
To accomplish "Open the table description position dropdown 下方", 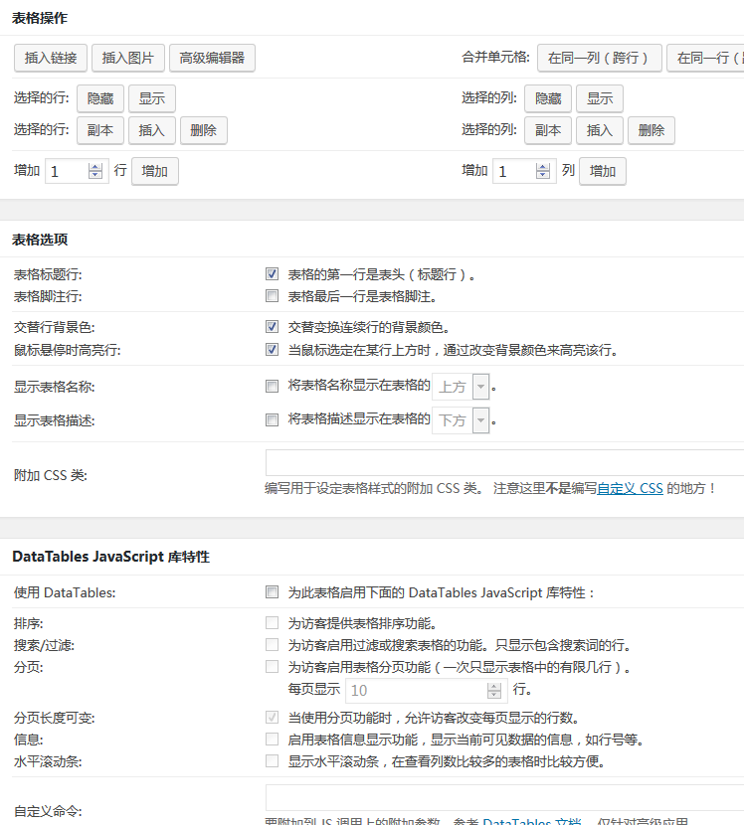I will [x=461, y=420].
